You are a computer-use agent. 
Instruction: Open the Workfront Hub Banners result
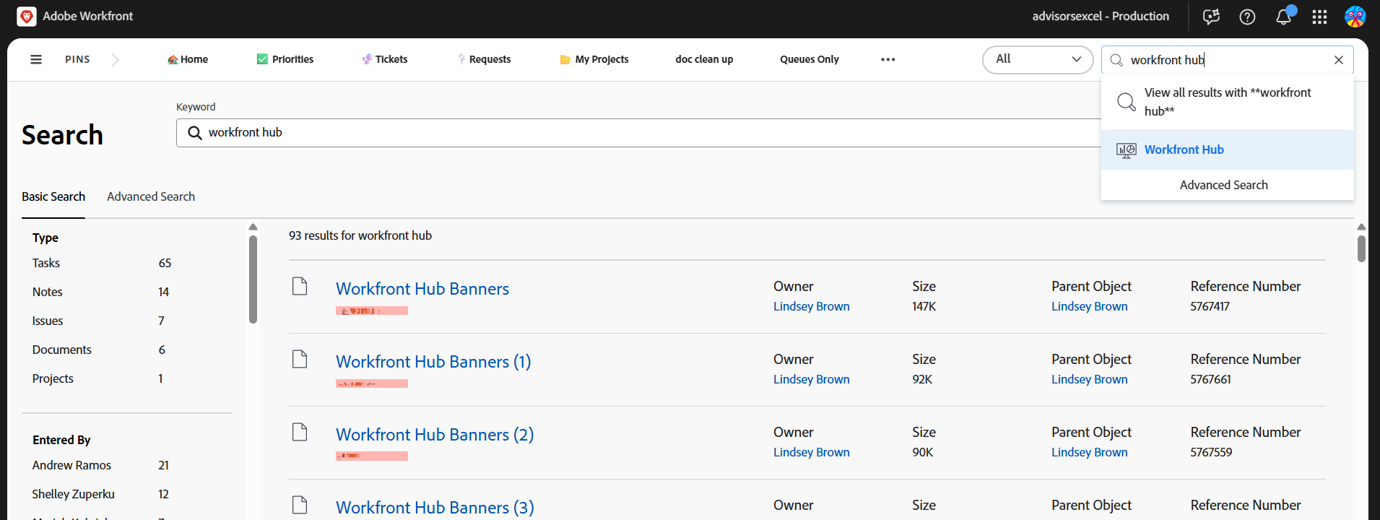pos(422,289)
